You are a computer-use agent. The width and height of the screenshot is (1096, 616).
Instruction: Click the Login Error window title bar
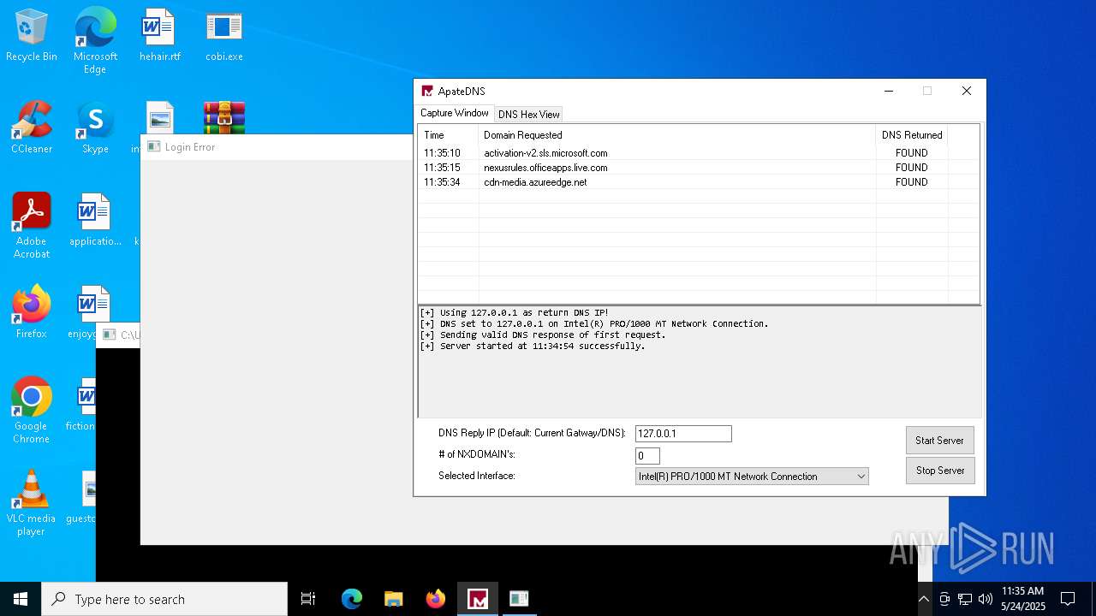(277, 147)
